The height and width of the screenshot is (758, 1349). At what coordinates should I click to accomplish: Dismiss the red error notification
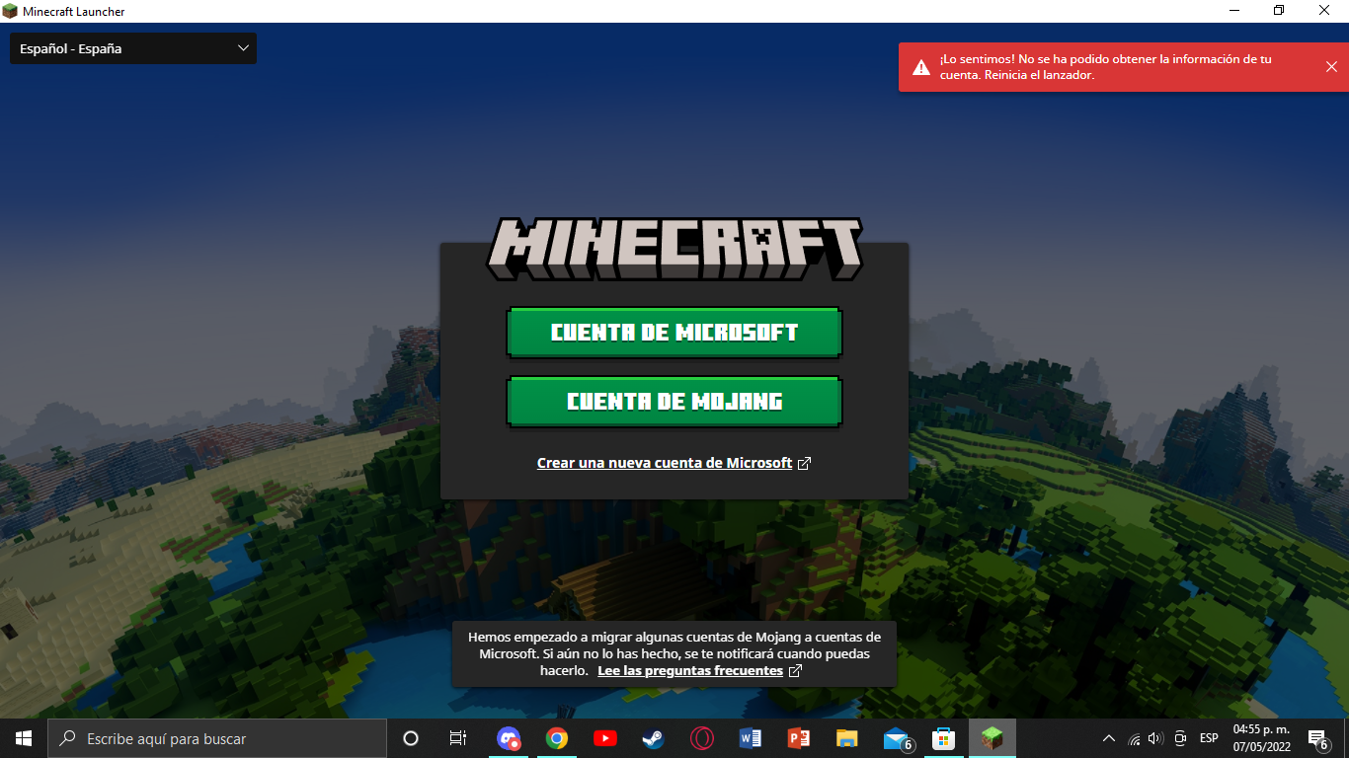coord(1331,66)
